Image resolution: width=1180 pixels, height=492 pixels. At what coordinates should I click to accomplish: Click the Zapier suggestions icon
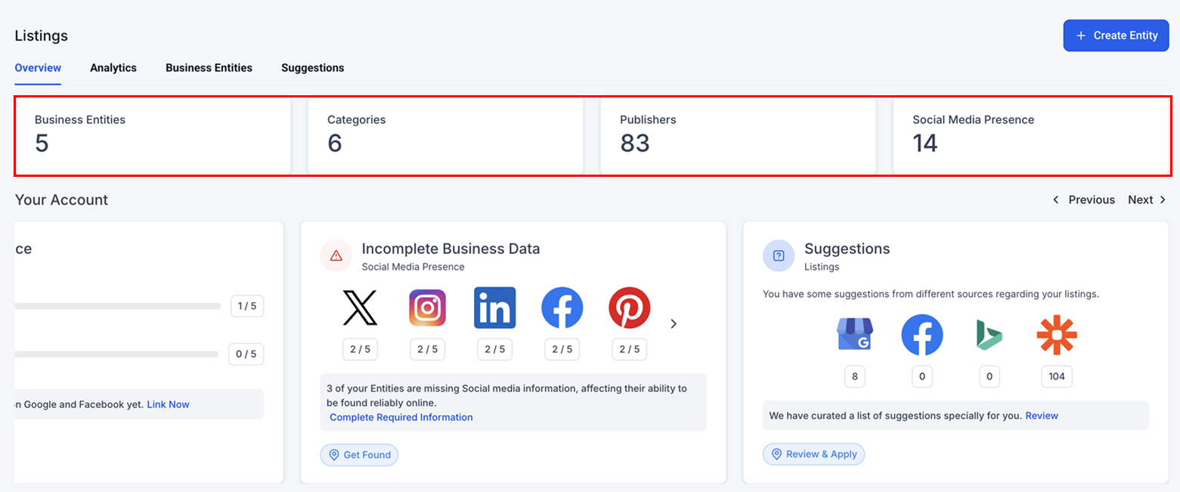tap(1056, 335)
